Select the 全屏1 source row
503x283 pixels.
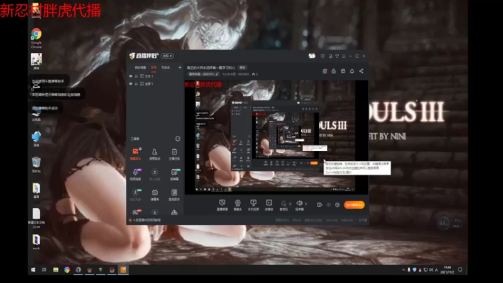click(155, 84)
